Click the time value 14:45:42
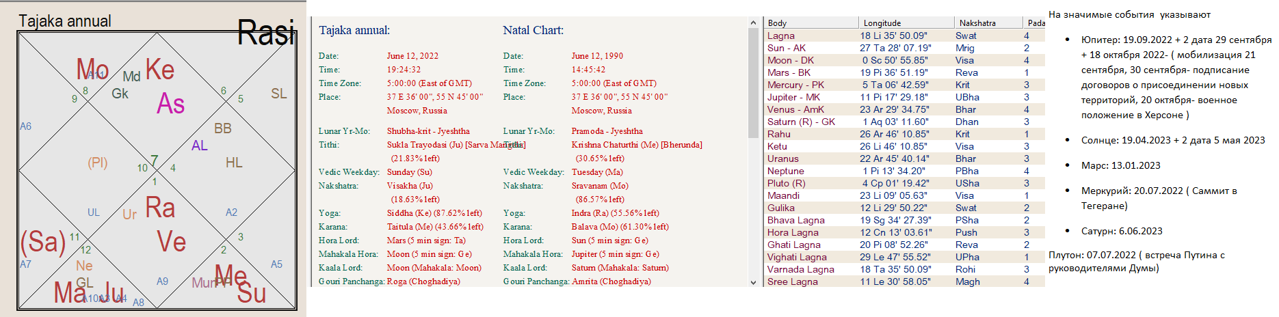The width and height of the screenshot is (1279, 317). 588,70
